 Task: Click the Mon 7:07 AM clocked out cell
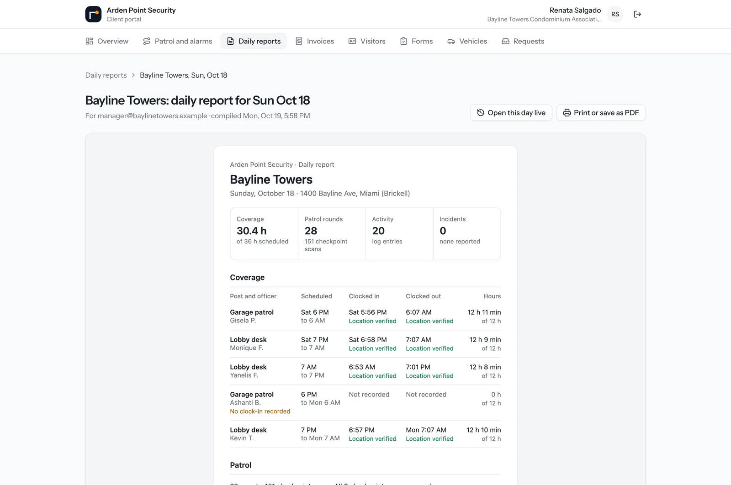(426, 430)
